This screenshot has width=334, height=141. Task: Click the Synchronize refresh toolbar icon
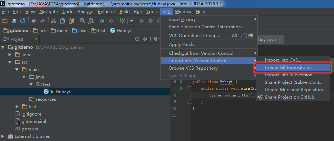point(23,21)
